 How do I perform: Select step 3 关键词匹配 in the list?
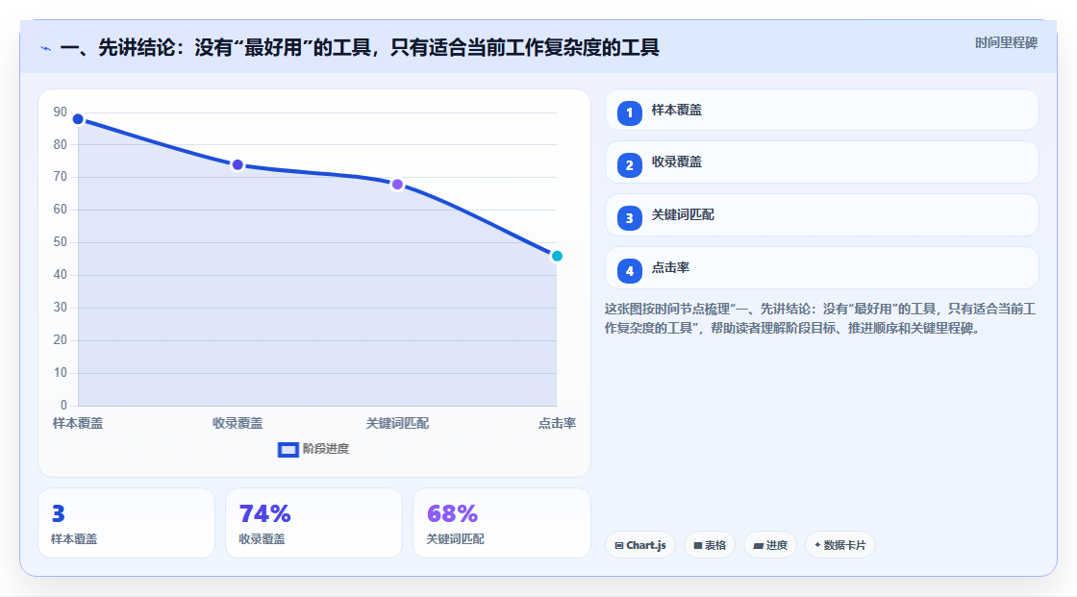tap(821, 215)
